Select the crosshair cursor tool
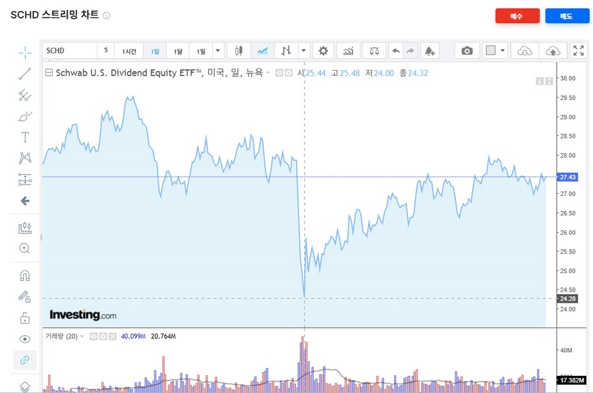The width and height of the screenshot is (593, 393). pos(25,53)
